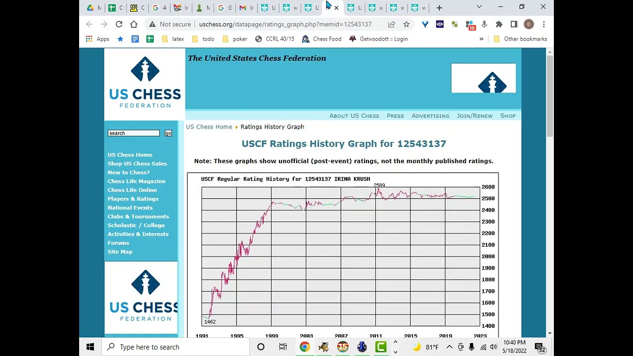Open Shop US Chess Sales link
The image size is (633, 356).
pyautogui.click(x=137, y=164)
